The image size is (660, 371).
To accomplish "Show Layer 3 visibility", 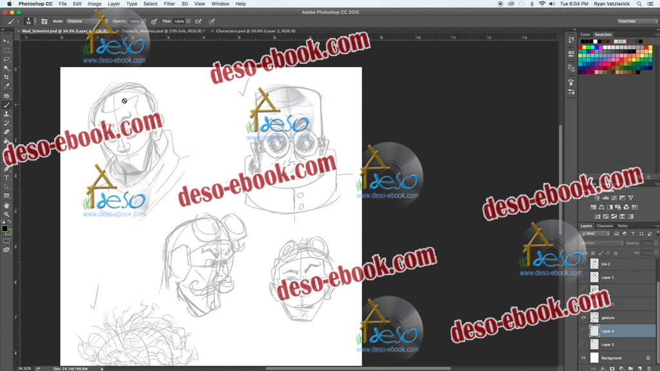I will (x=583, y=345).
